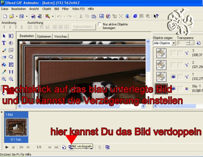Click the Transparenz spinner arrows
The width and height of the screenshot is (203, 157).
tap(188, 43)
